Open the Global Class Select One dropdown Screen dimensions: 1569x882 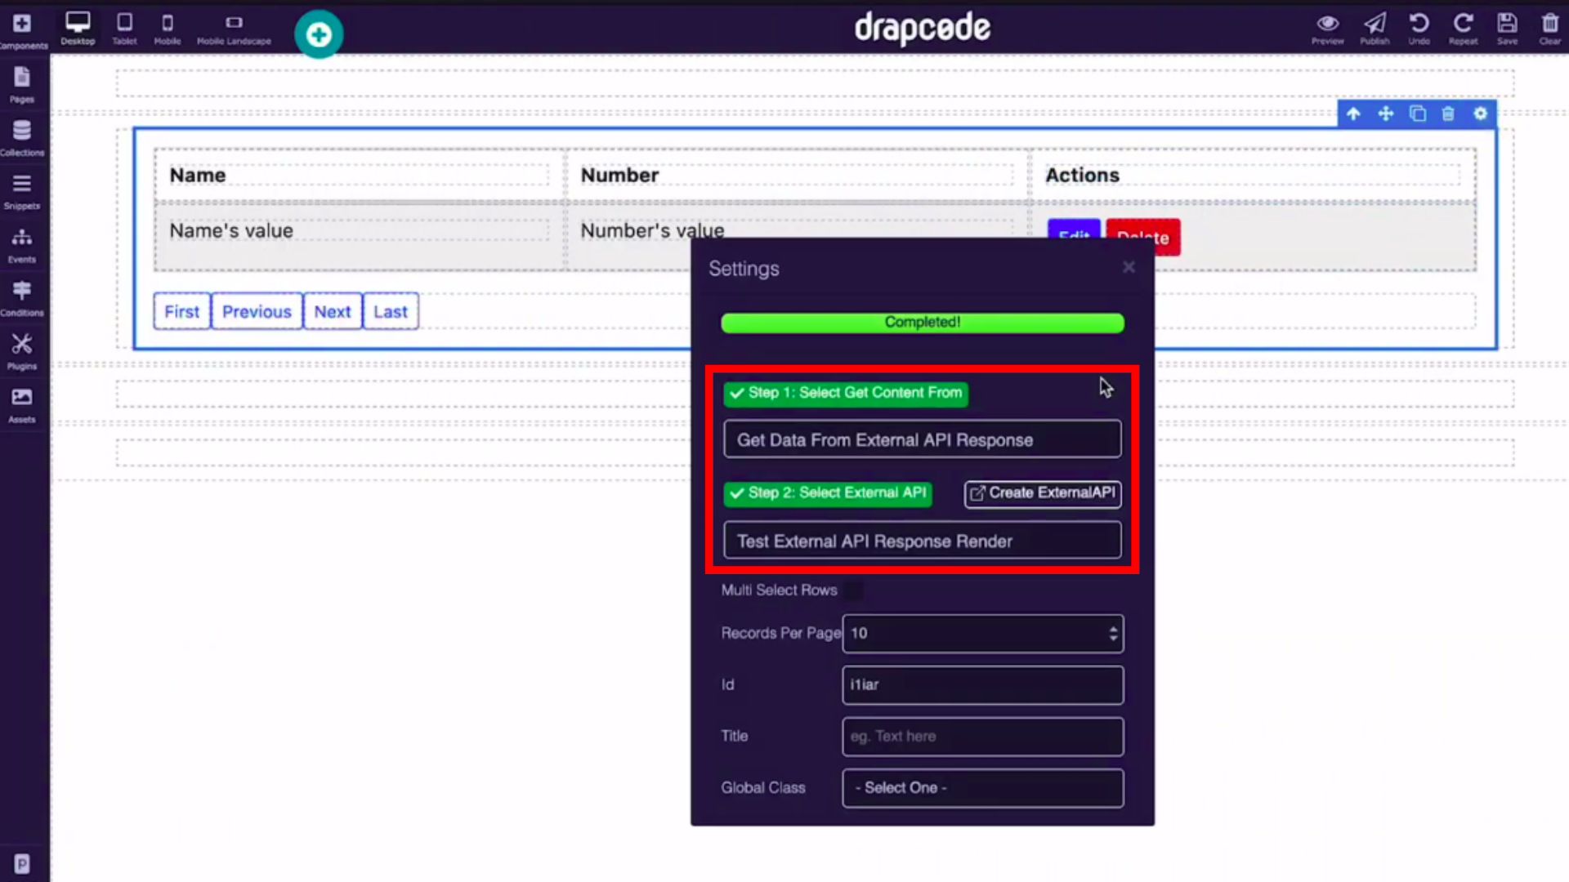[x=982, y=788]
